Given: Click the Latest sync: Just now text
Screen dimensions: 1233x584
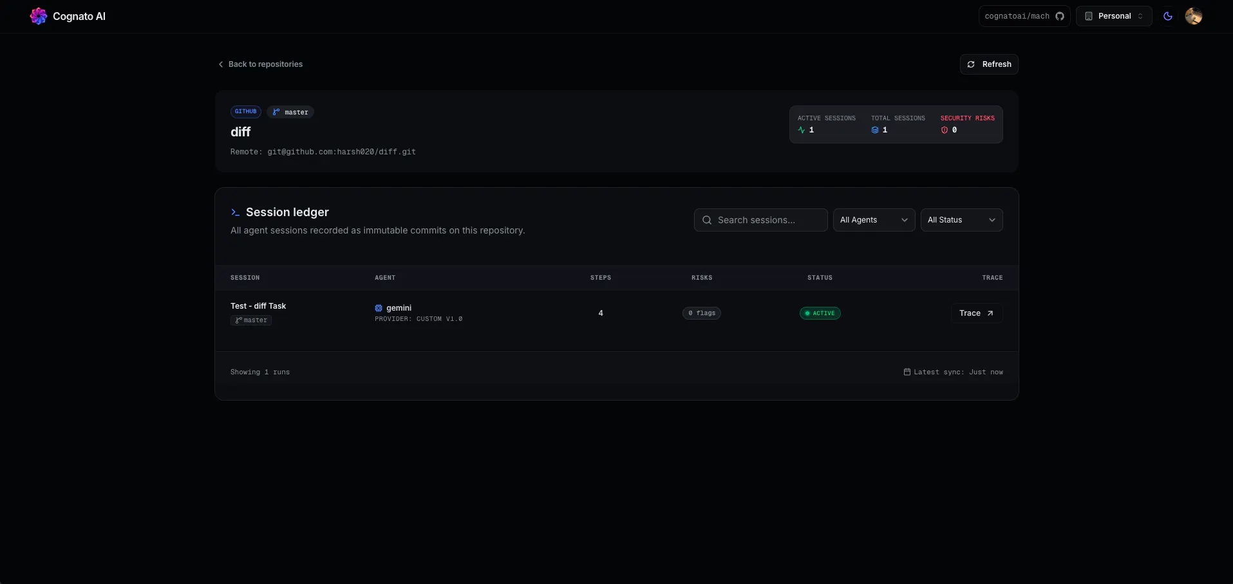Looking at the screenshot, I should tap(958, 372).
